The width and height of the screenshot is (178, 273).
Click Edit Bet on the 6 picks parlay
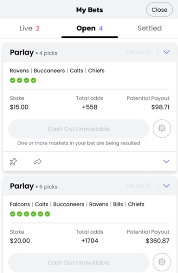click(x=135, y=186)
